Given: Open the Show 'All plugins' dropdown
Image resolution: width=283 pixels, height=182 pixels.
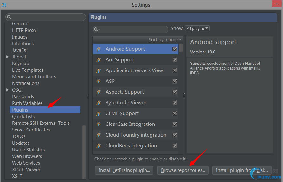Looking at the screenshot, I should click(197, 28).
